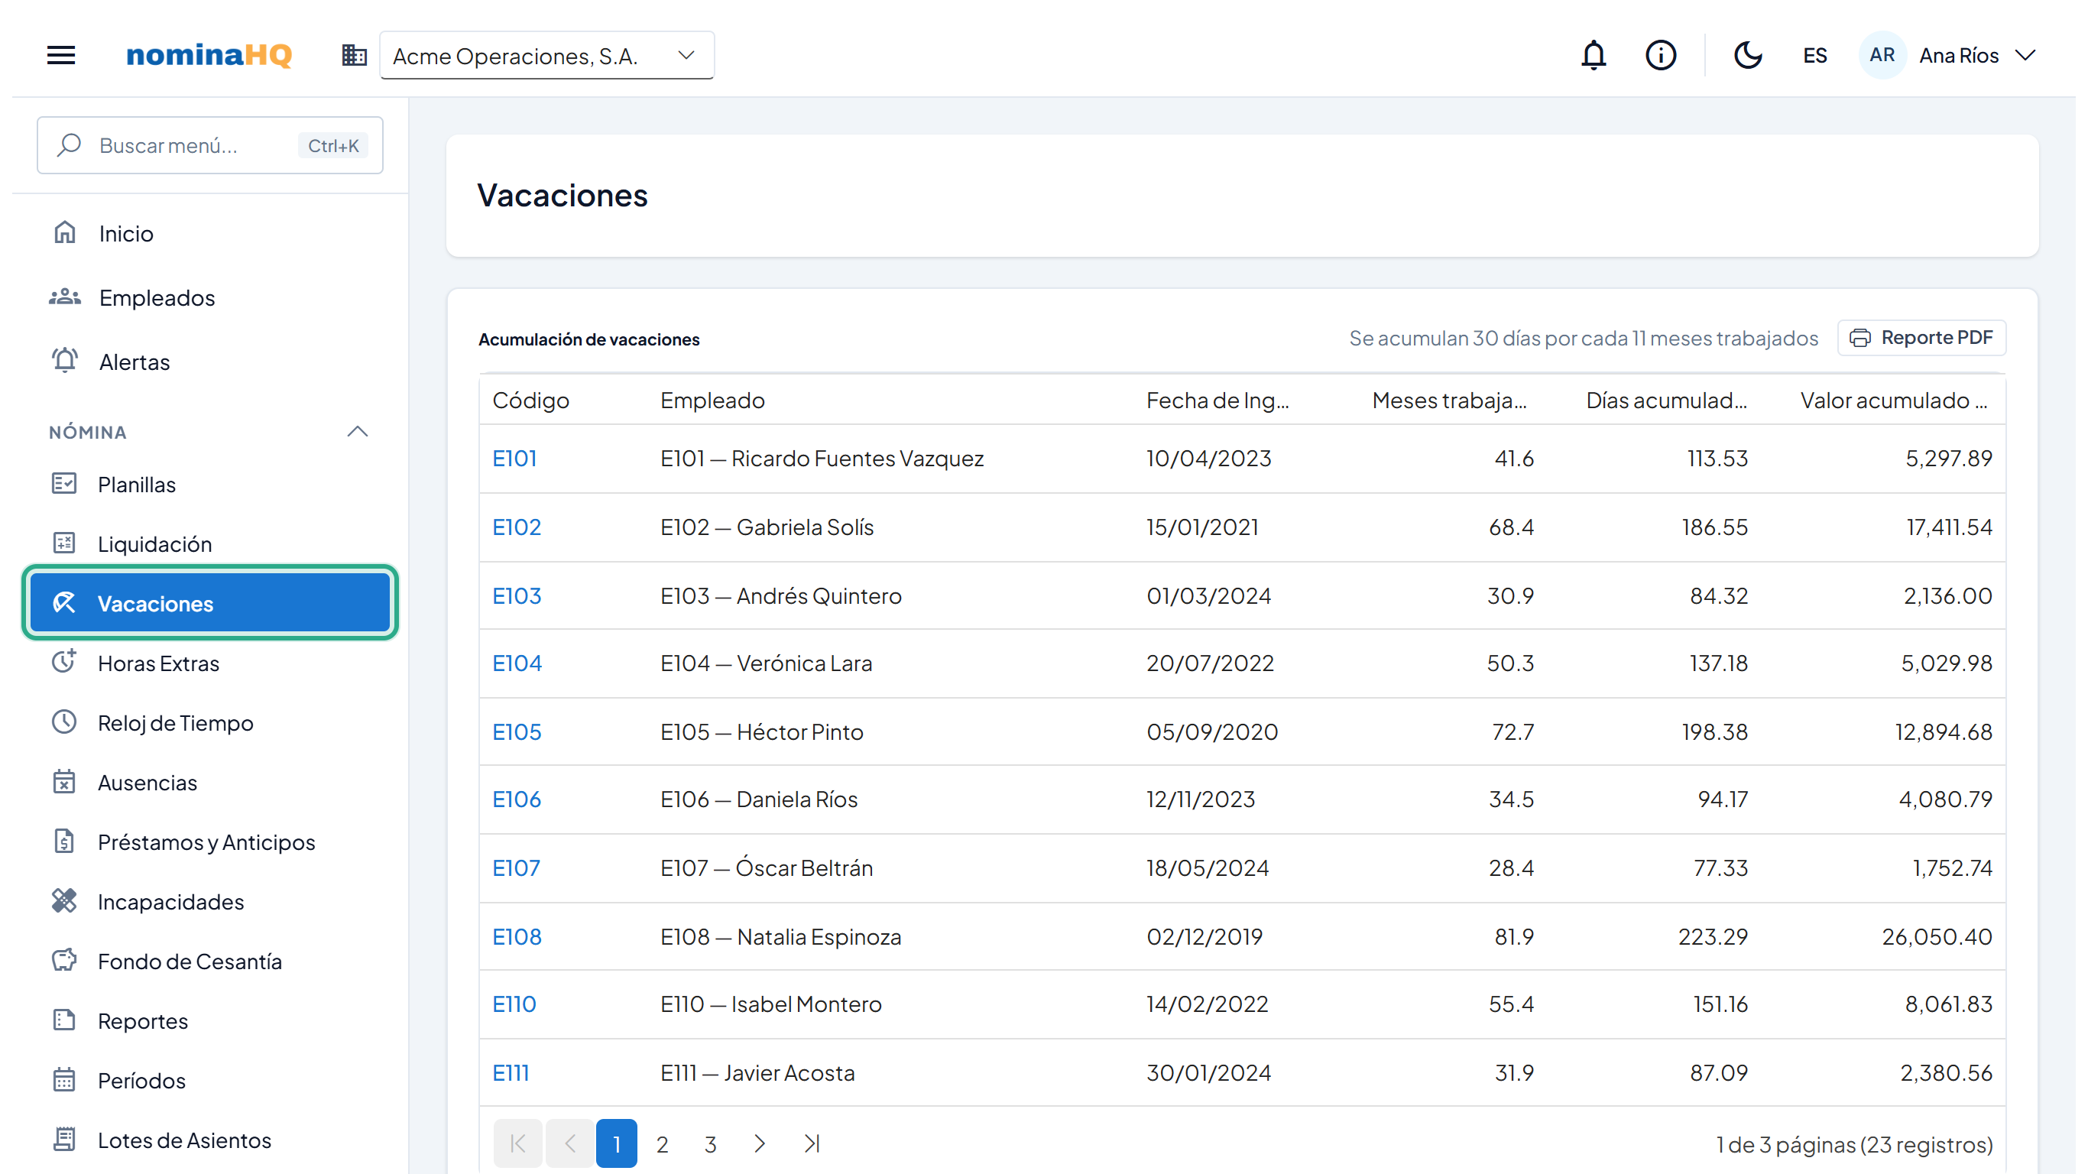The image size is (2088, 1174).
Task: Go to page 3 of table
Action: tap(711, 1144)
